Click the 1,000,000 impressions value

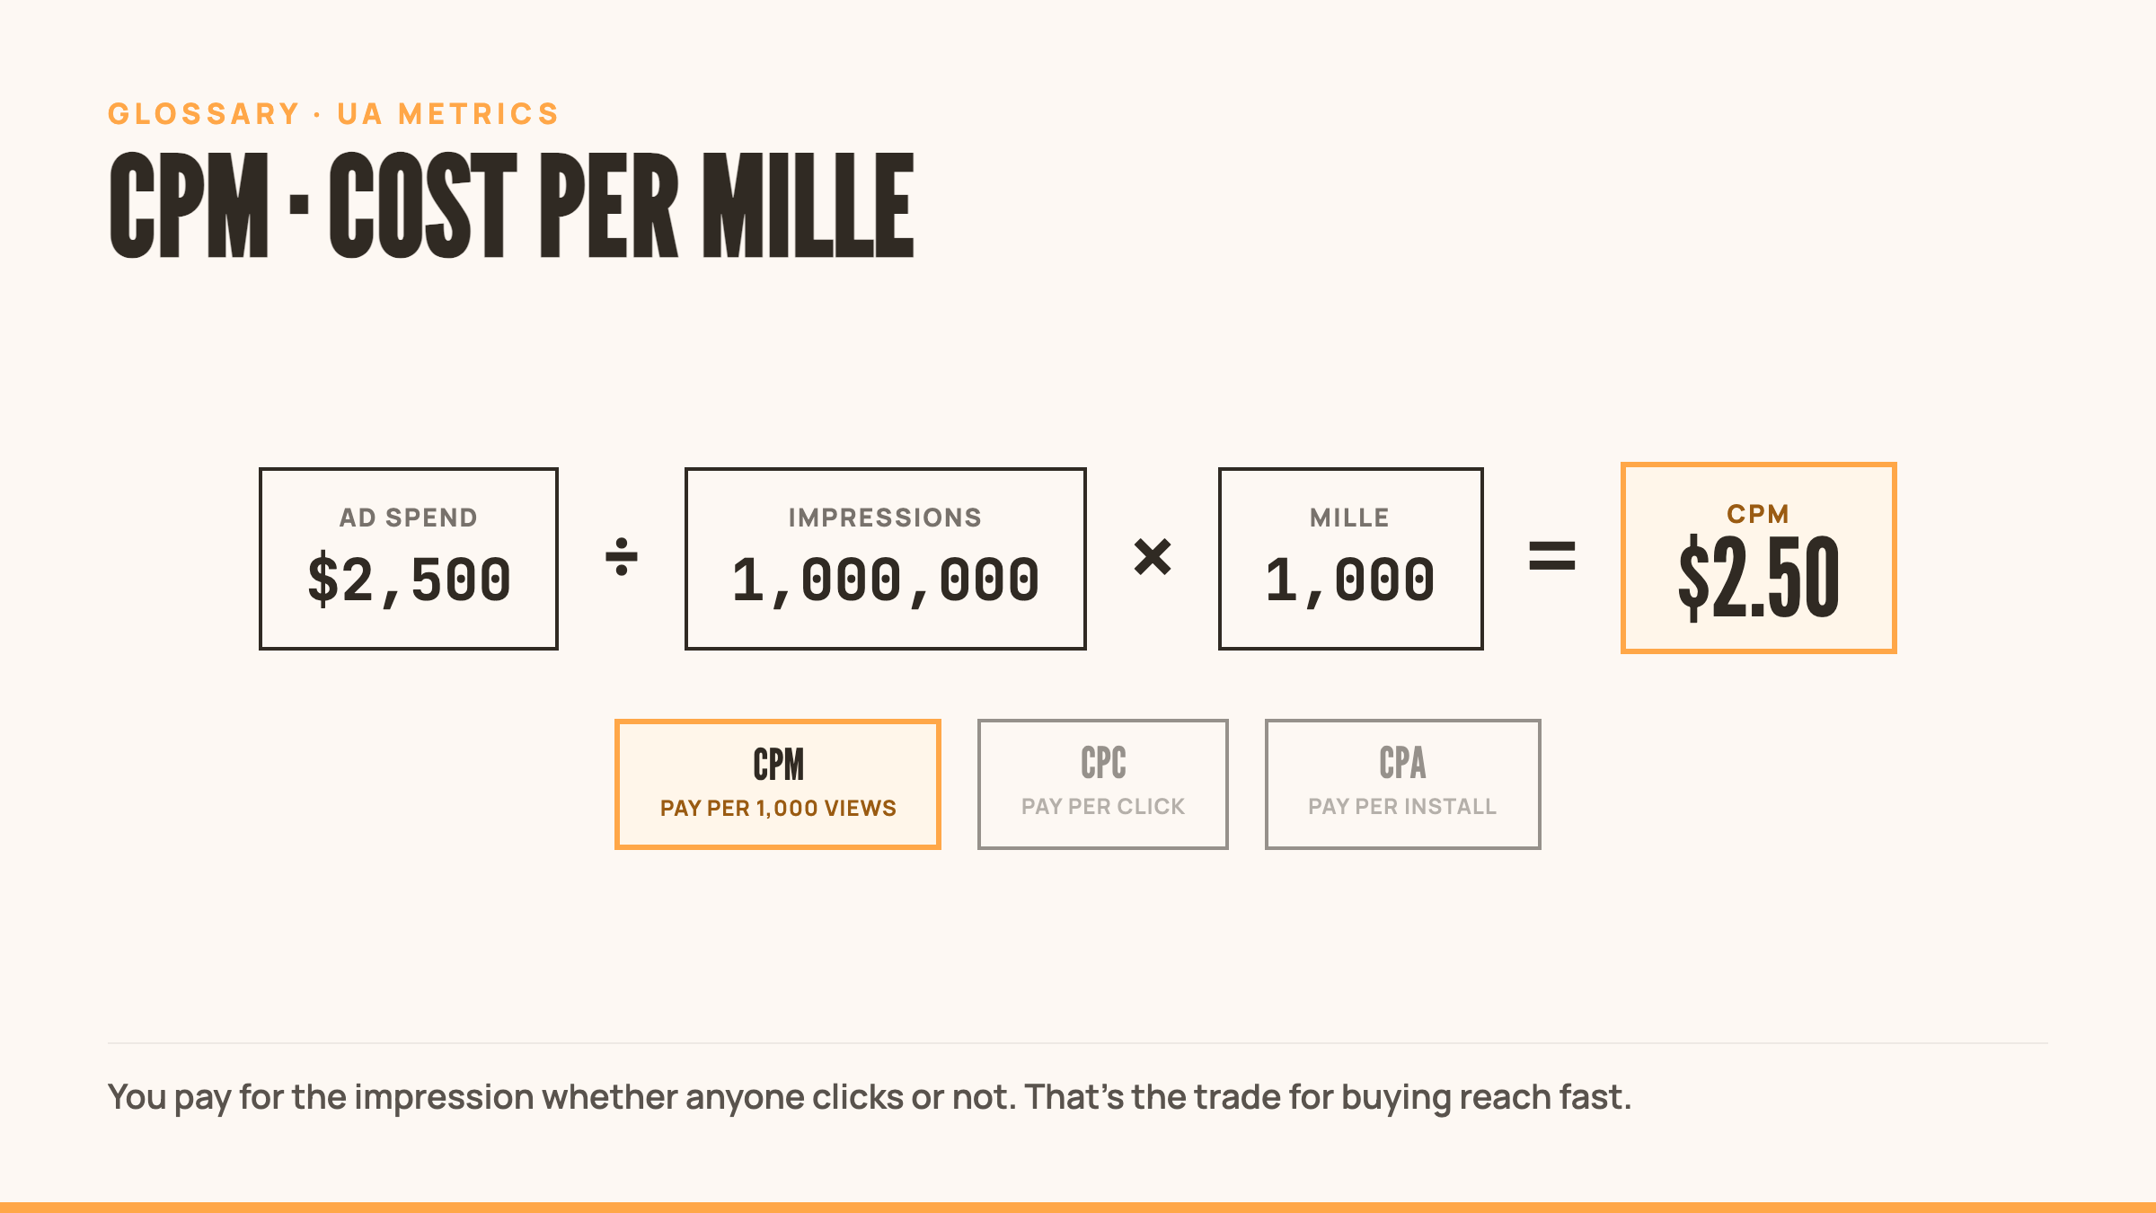pyautogui.click(x=886, y=580)
